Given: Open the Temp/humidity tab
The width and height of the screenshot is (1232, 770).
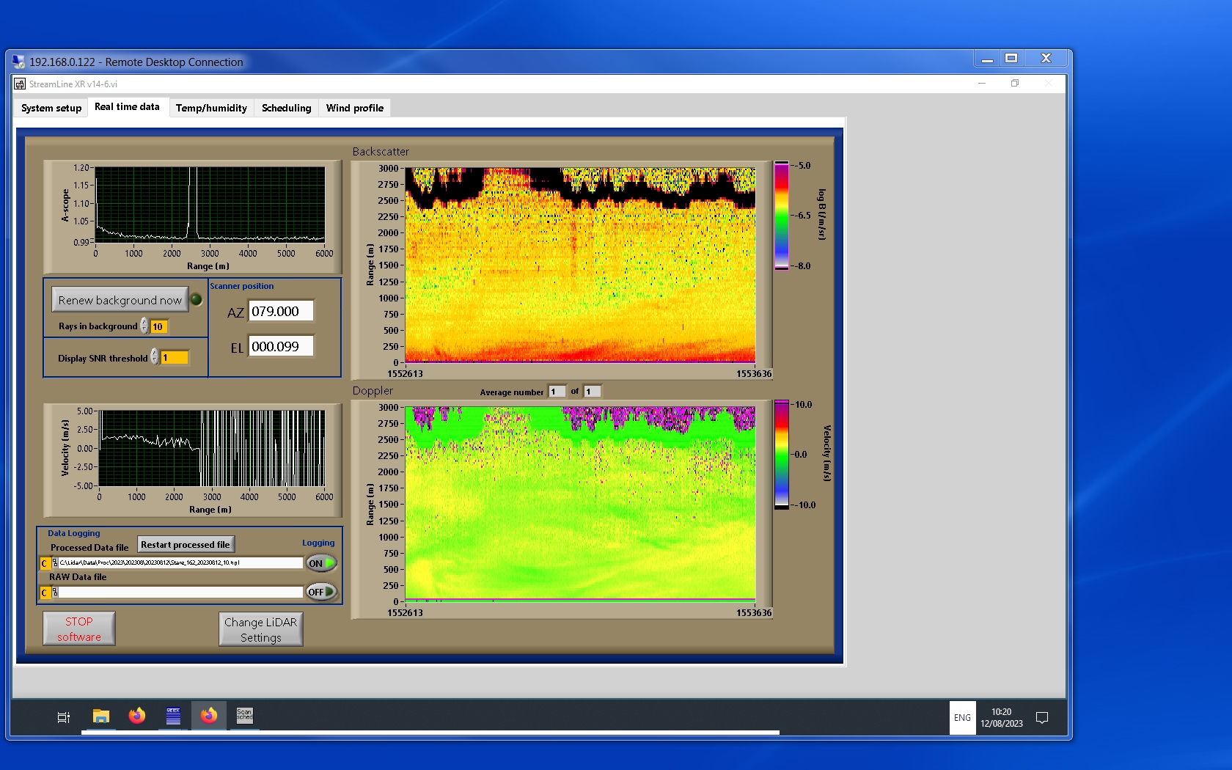Looking at the screenshot, I should [x=211, y=108].
